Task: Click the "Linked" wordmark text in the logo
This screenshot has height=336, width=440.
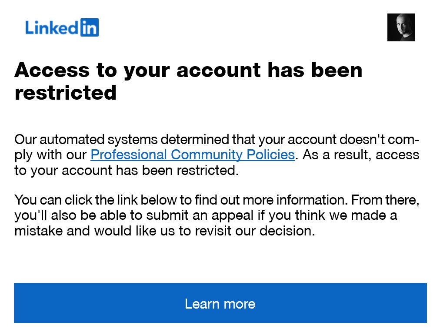Action: (52, 28)
